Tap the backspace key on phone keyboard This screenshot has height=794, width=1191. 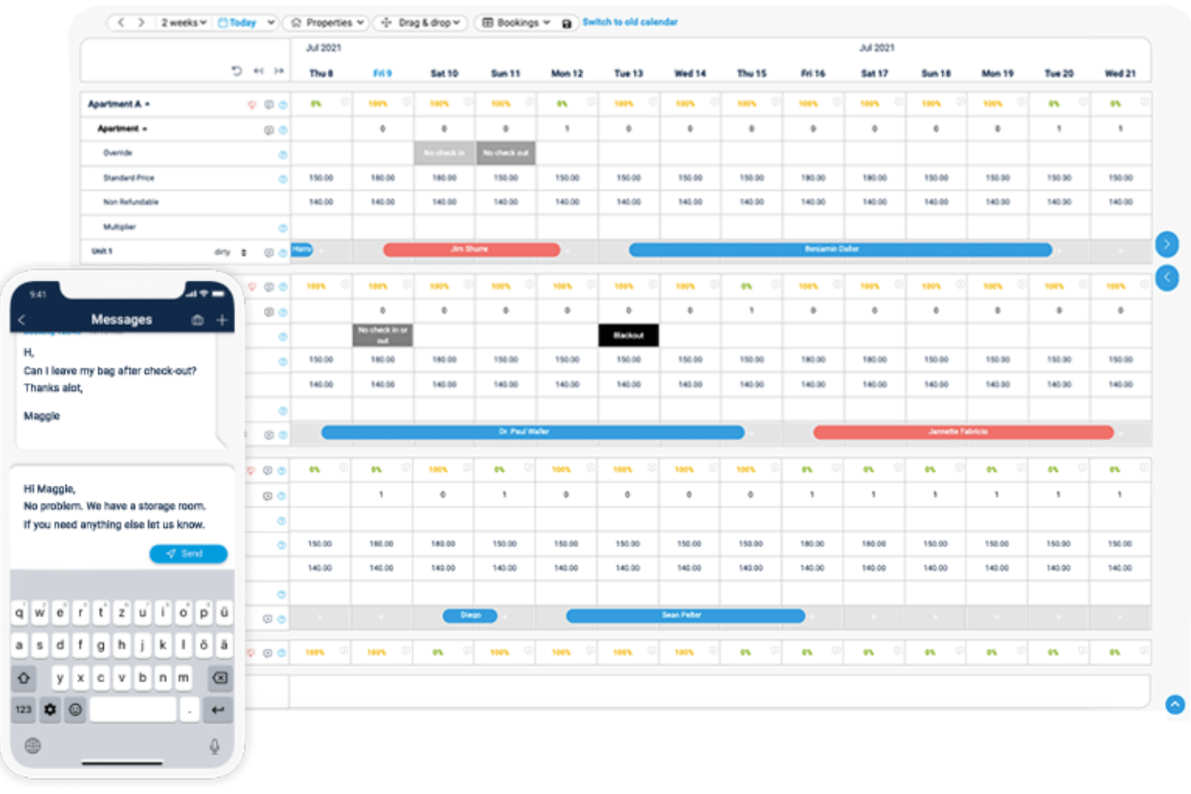(x=219, y=678)
